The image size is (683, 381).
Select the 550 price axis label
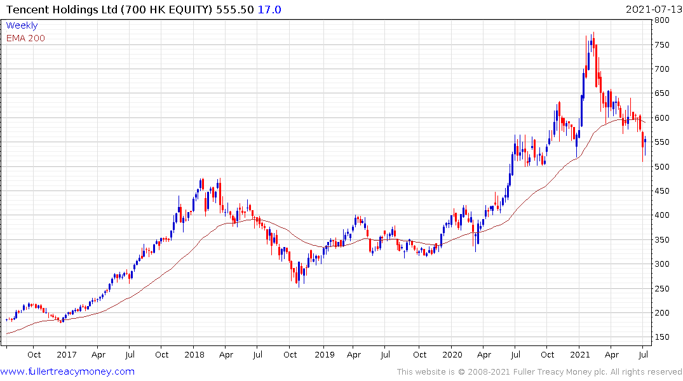662,142
